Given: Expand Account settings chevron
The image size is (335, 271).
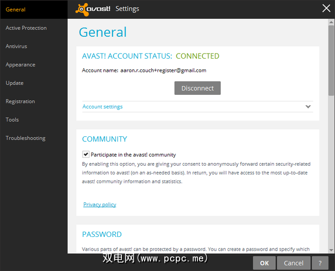Looking at the screenshot, I should [x=308, y=106].
